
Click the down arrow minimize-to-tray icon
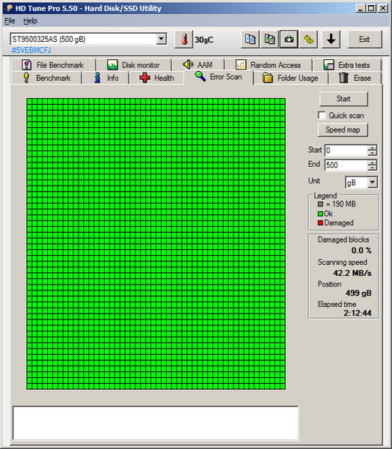(331, 39)
